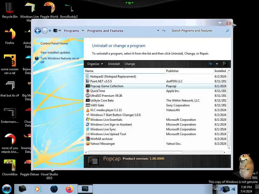Open the Endermanc... desktop icon

10,115
